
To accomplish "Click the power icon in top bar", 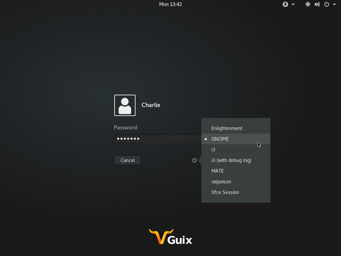I will click(x=327, y=4).
